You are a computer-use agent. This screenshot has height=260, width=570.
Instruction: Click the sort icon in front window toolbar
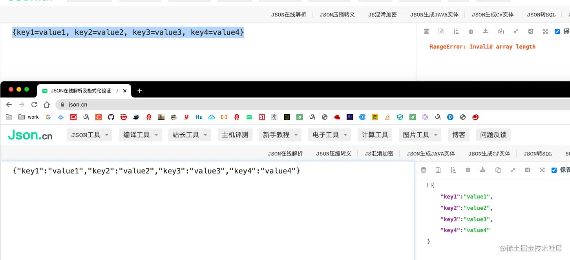[453, 170]
